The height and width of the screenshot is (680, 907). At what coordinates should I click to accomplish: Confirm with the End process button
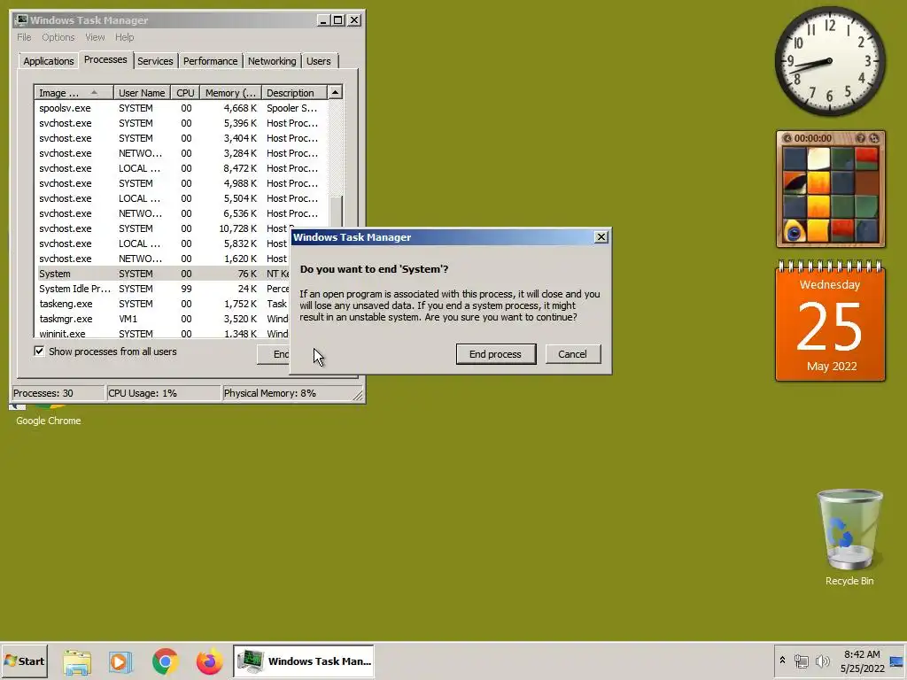click(496, 354)
